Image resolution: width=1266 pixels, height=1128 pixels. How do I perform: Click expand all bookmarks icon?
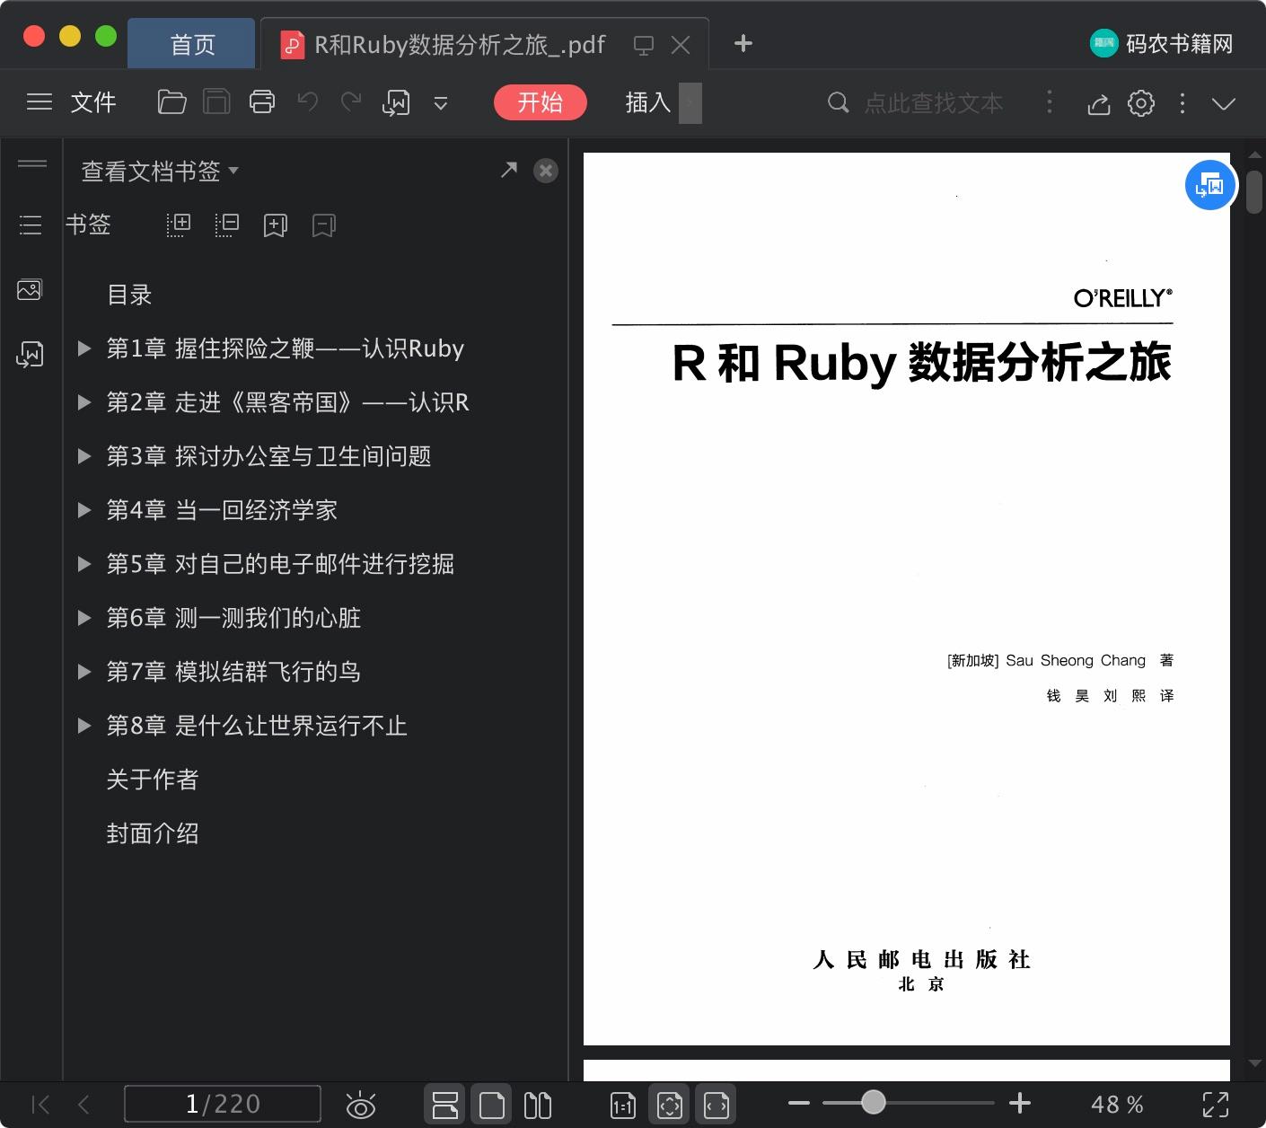coord(179,225)
